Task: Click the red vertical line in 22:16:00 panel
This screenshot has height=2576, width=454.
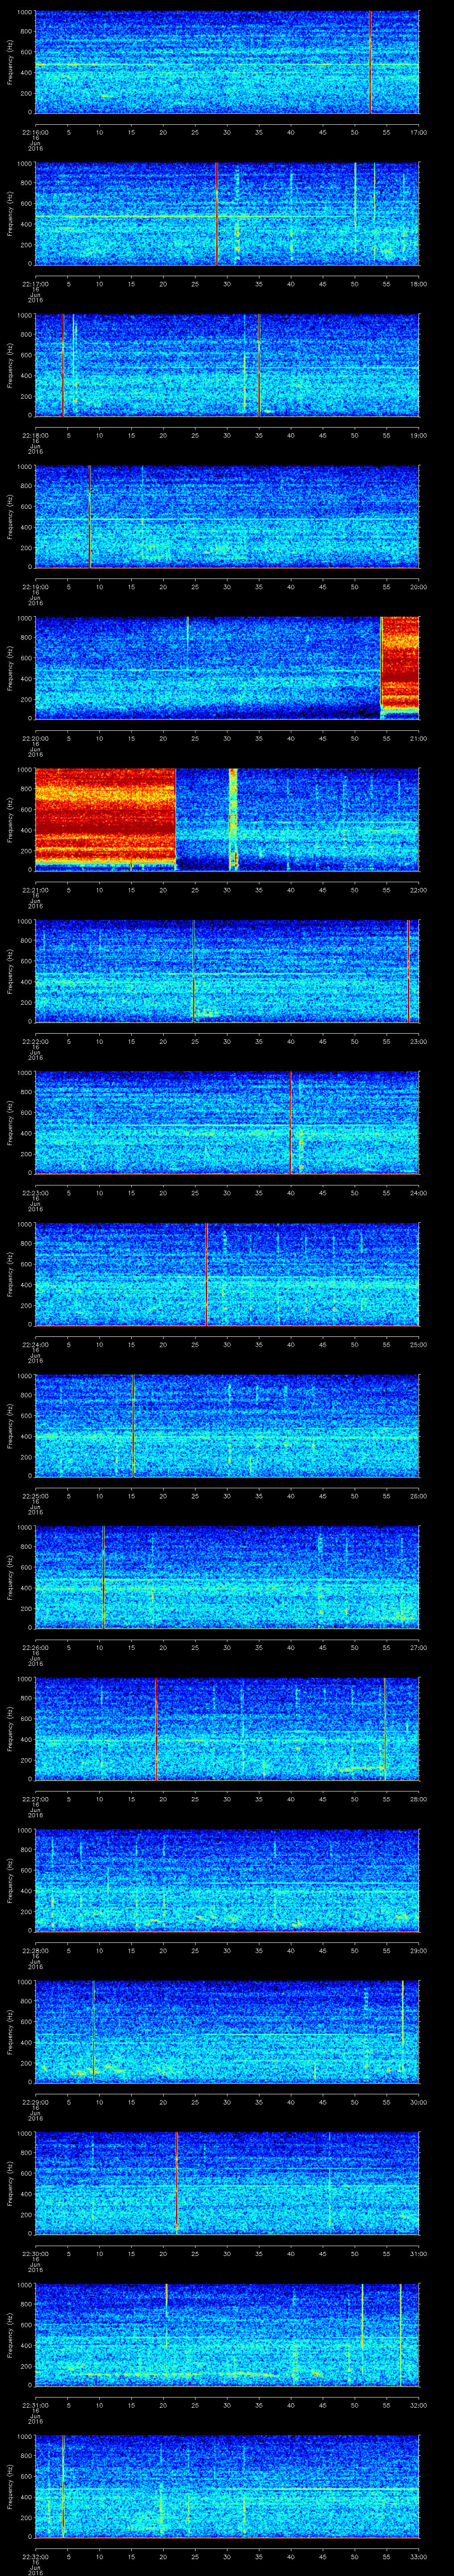Action: (x=370, y=62)
